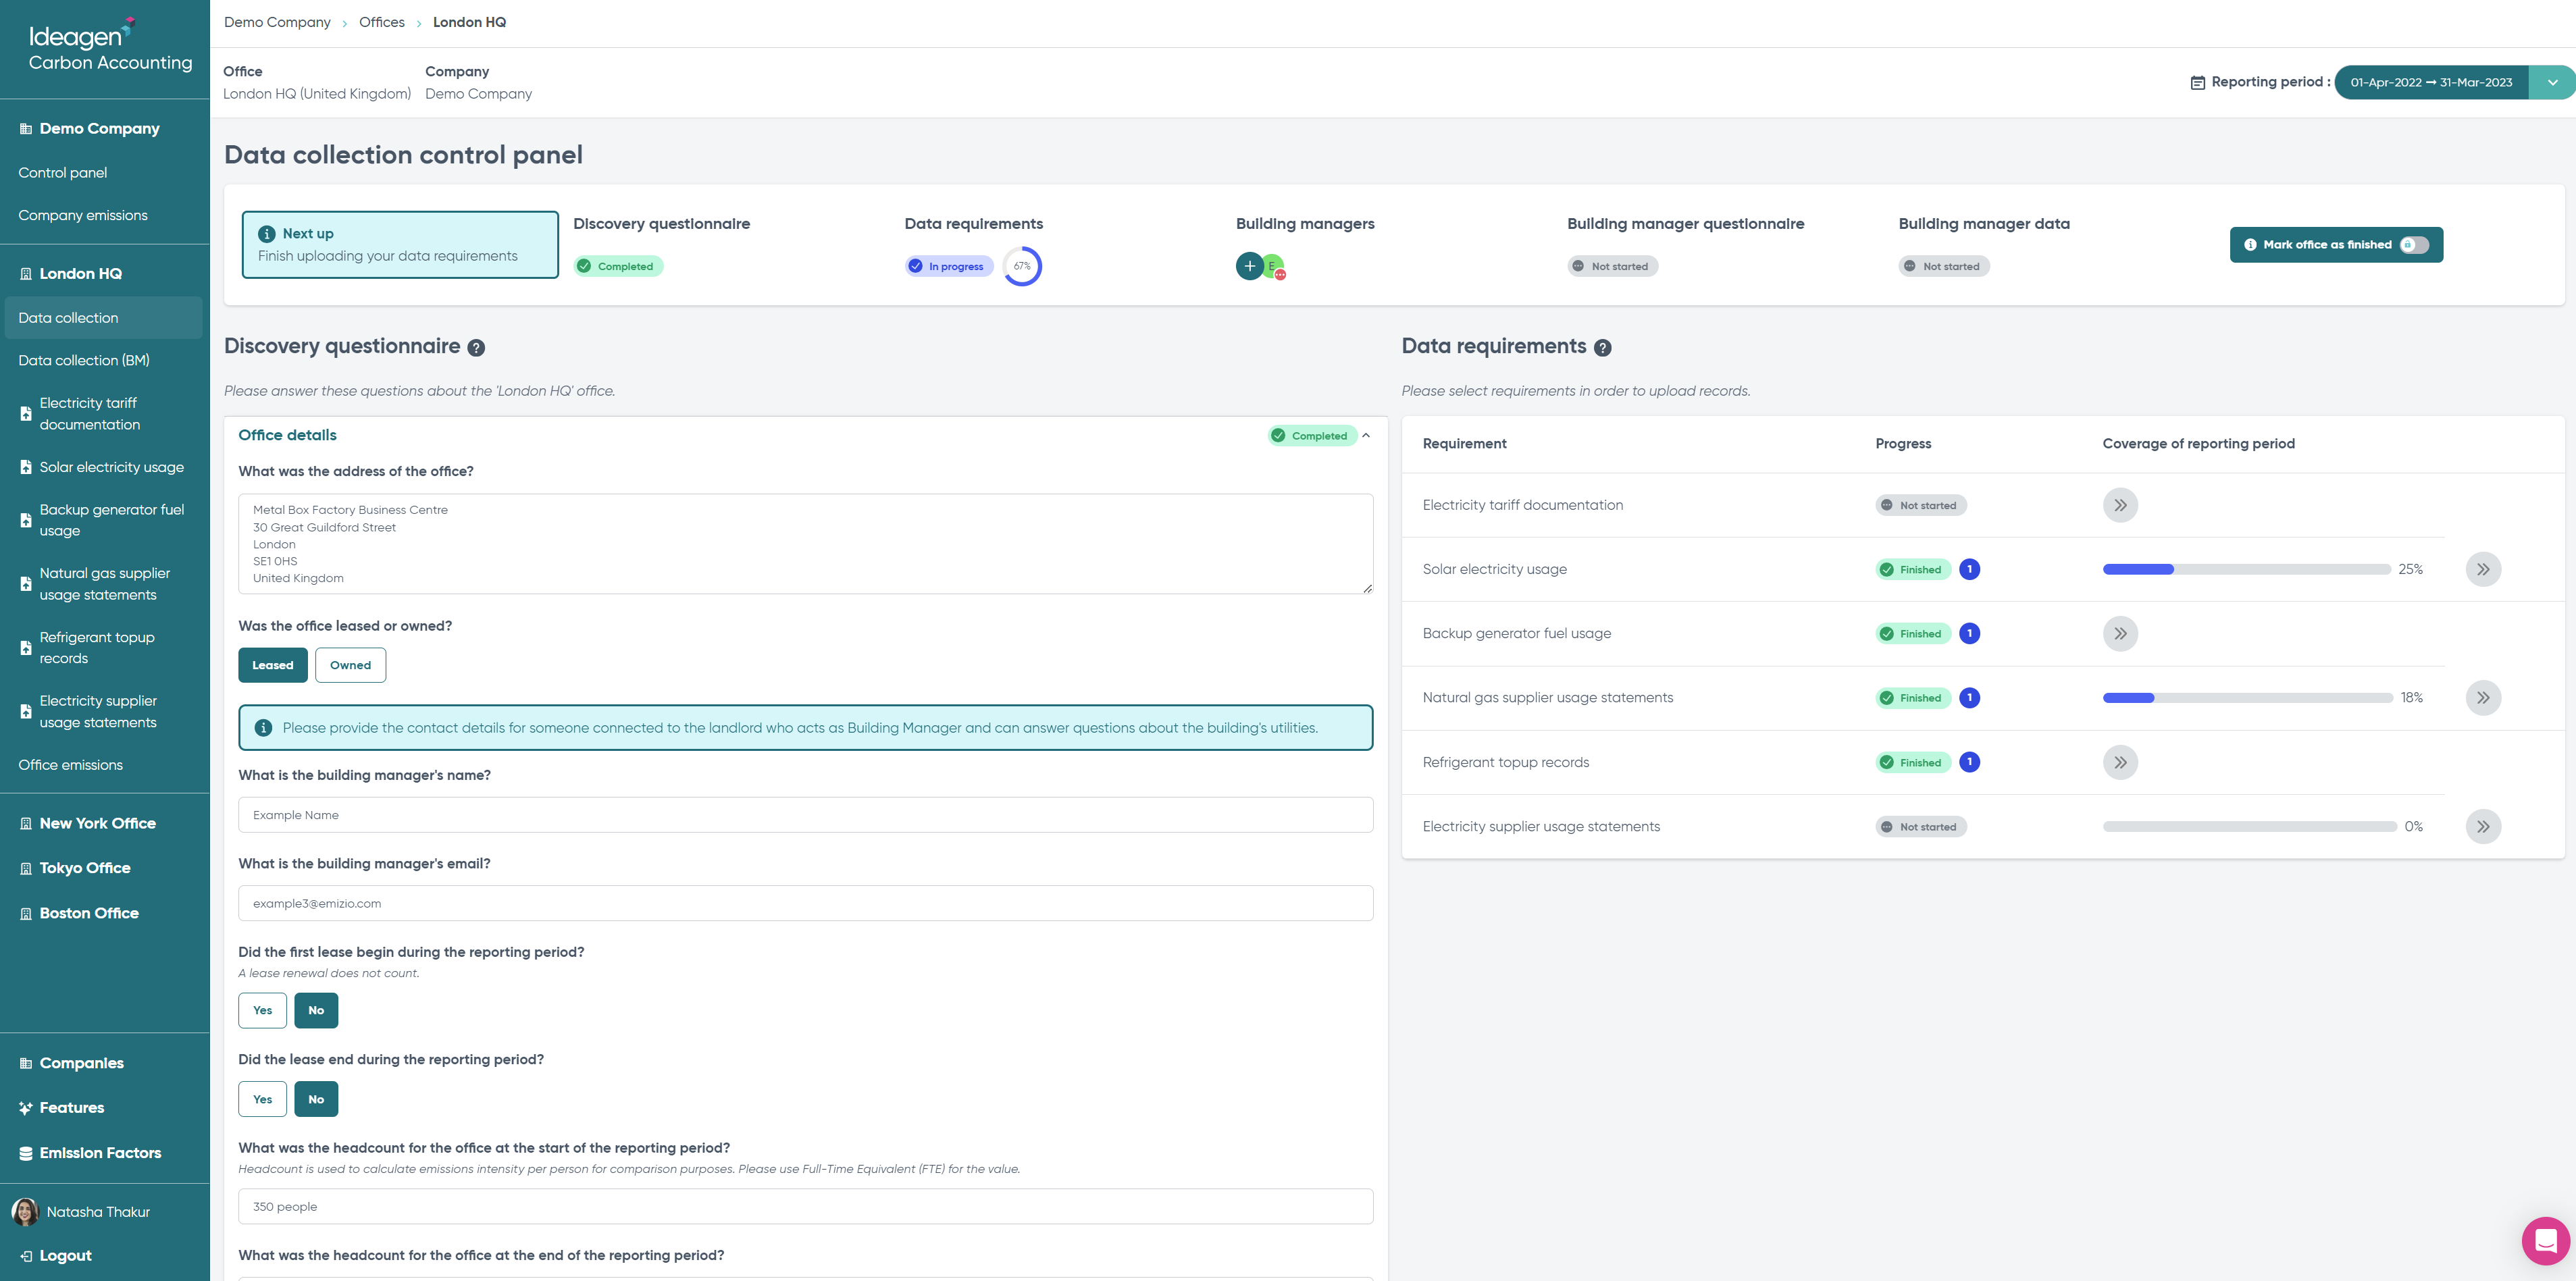
Task: Open the Data requirements help icon
Action: tap(1602, 348)
